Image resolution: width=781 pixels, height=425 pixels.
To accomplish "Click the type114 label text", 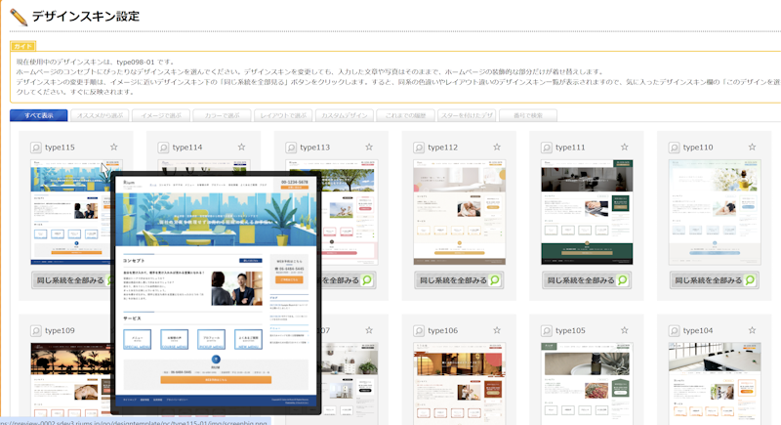I will point(187,148).
